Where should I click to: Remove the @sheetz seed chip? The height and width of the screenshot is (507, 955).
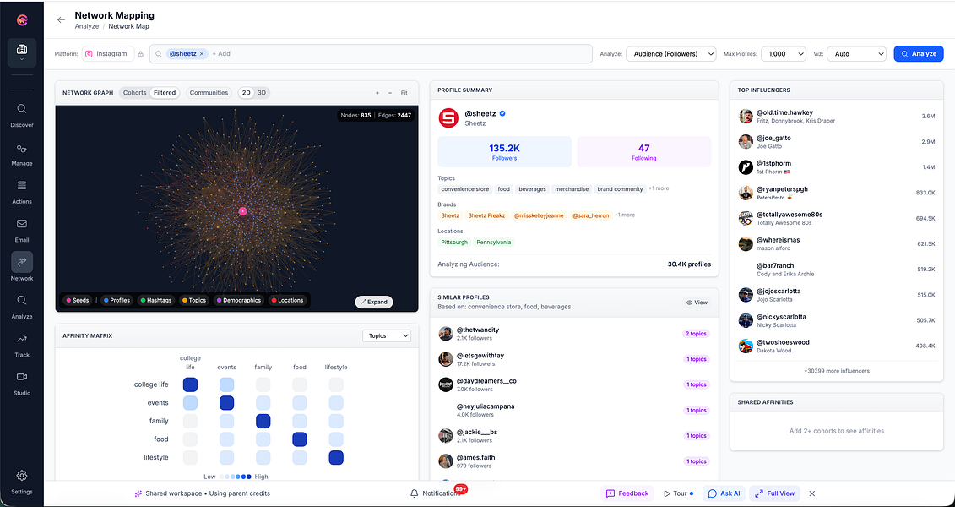point(202,53)
